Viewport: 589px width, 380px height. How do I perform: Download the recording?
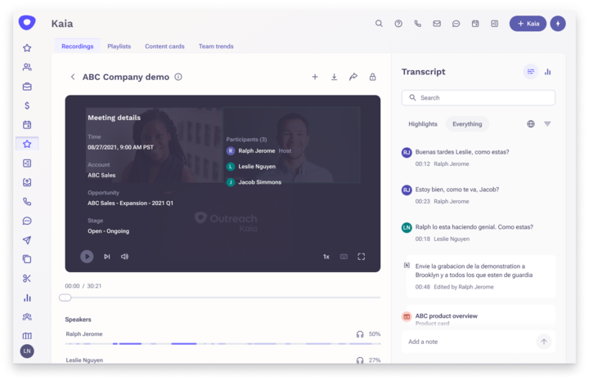click(334, 77)
